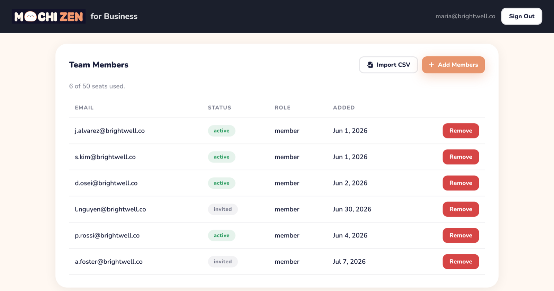Image resolution: width=554 pixels, height=291 pixels.
Task: Click the active badge for p.rossi
Action: coord(222,235)
